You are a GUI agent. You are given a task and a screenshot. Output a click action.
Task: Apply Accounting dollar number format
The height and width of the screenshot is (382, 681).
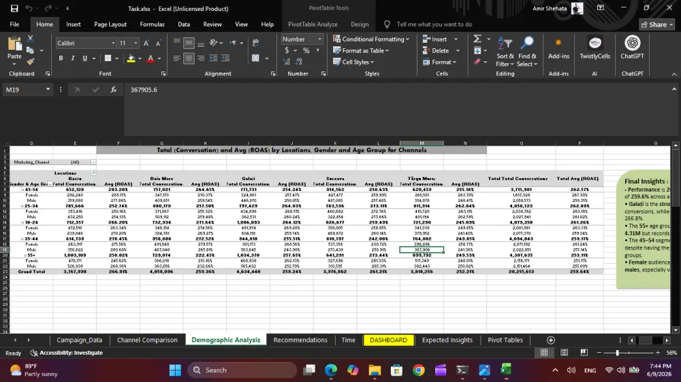coord(287,51)
